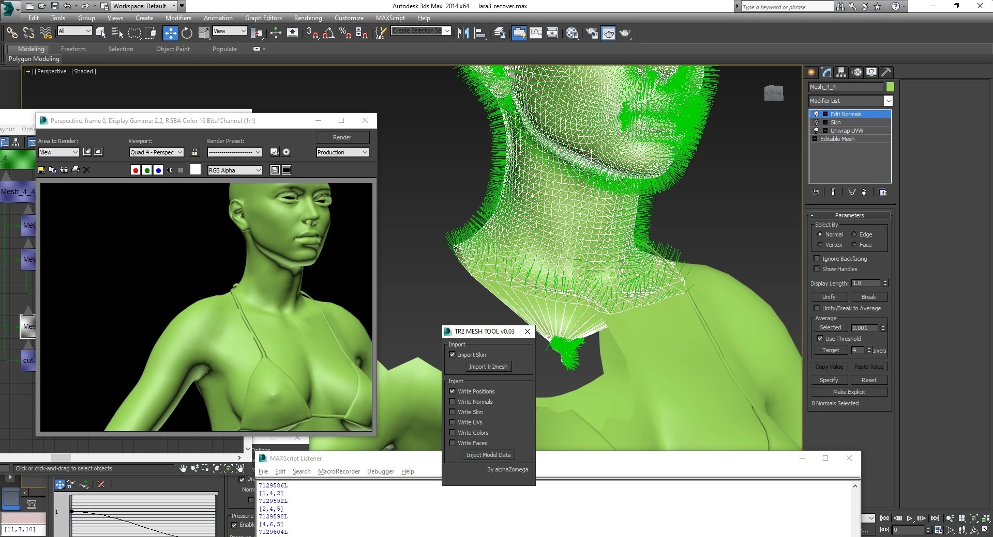Screen dimensions: 993x537
Task: Enable Ignore Backfacing checkbox
Action: (817, 259)
